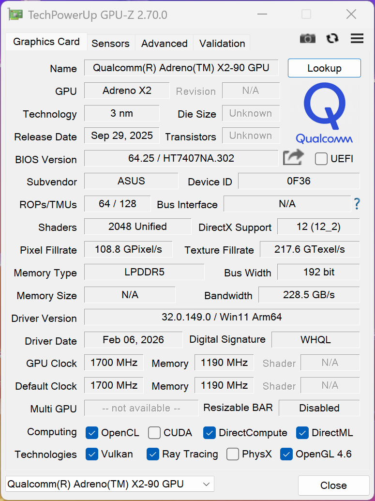Toggle the DirectML checkbox
The height and width of the screenshot is (501, 375).
[x=302, y=433]
